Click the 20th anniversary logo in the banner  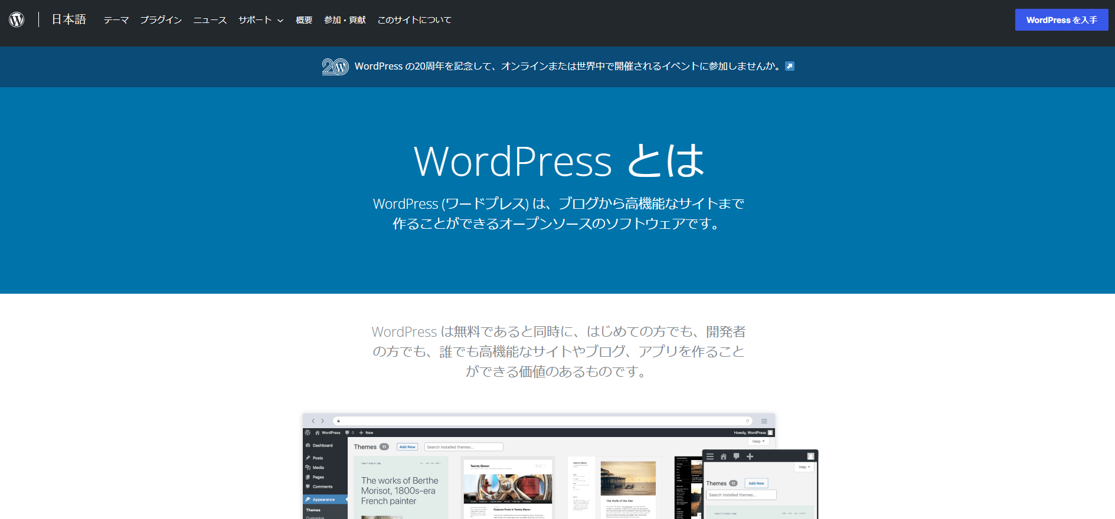[335, 67]
